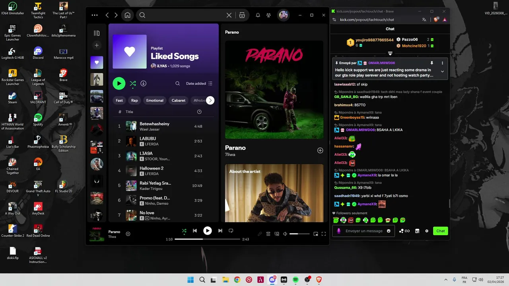
Task: Open Windows Start menu
Action: point(190,280)
